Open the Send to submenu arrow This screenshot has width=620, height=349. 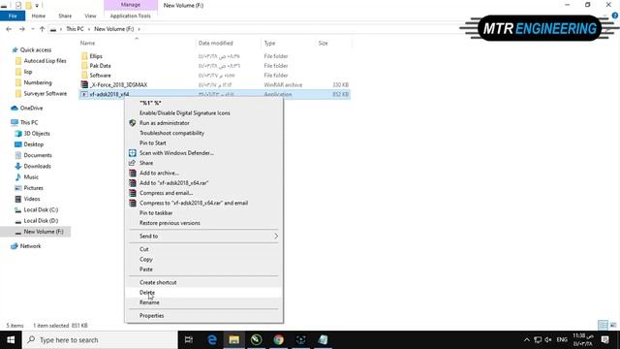(x=276, y=237)
